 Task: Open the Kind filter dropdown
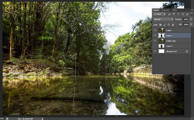point(159,14)
